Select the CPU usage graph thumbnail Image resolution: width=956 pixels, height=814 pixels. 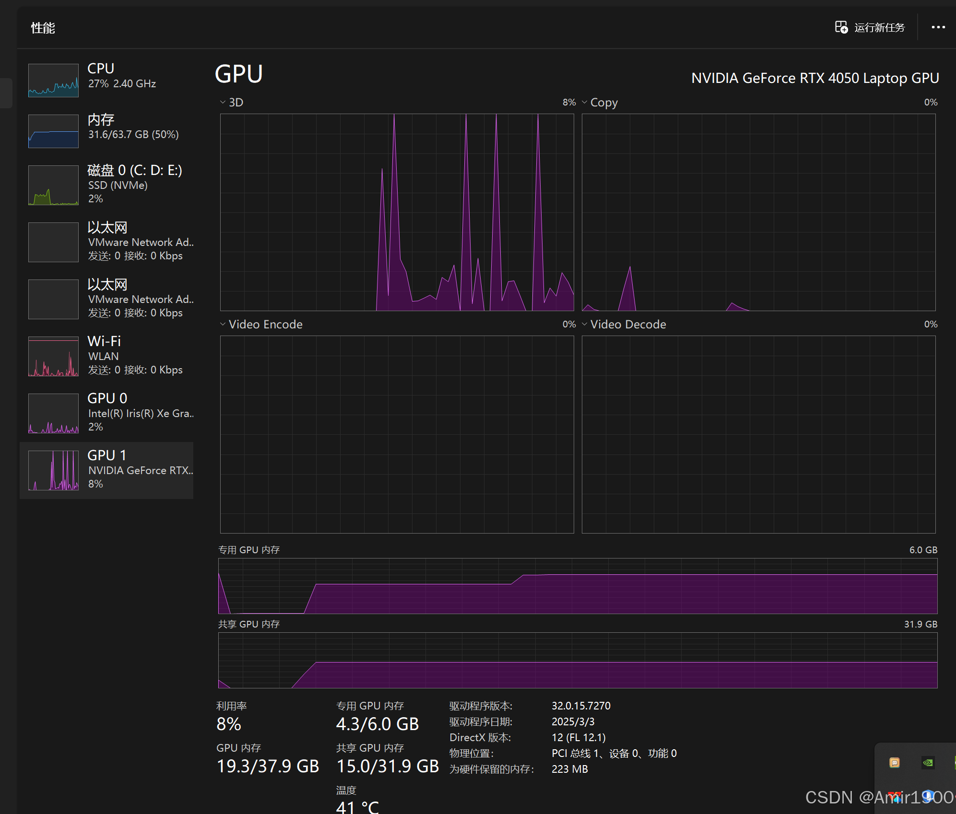pos(53,81)
